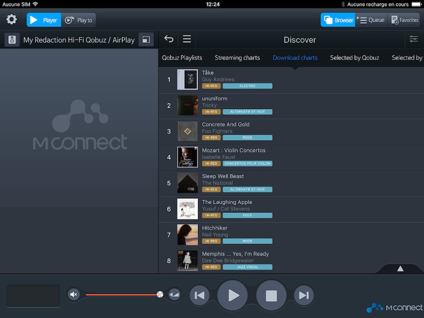Screen dimensions: 424x318
Task: Open the filter sliders options
Action: pyautogui.click(x=414, y=39)
